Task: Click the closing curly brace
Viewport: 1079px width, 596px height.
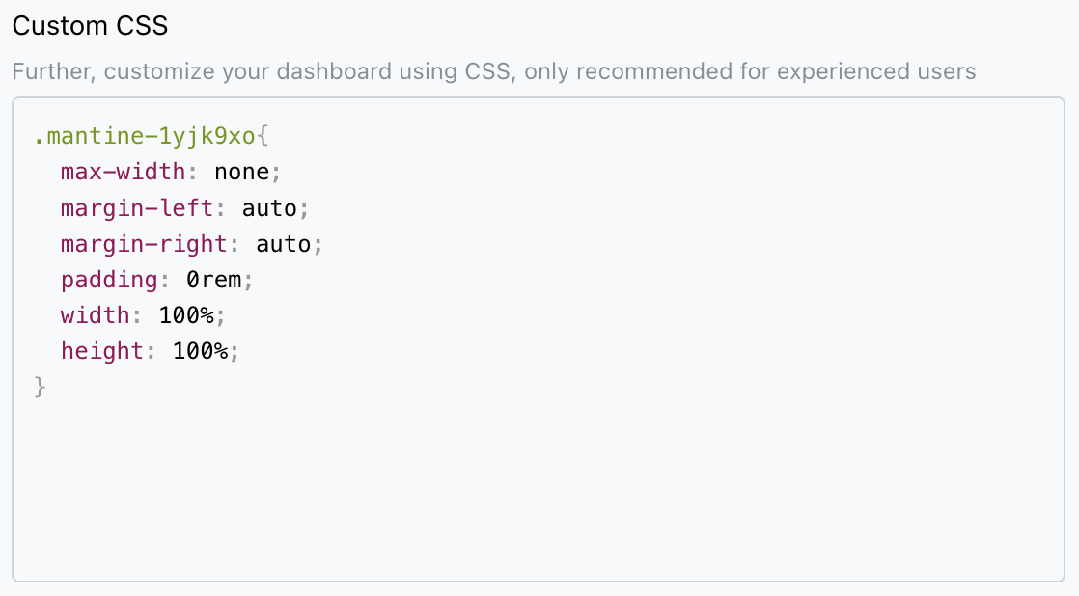Action: click(41, 386)
